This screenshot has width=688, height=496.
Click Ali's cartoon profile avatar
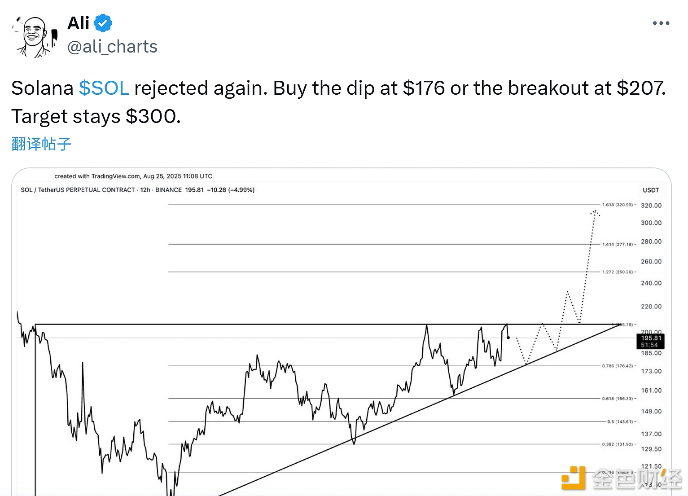(x=35, y=37)
